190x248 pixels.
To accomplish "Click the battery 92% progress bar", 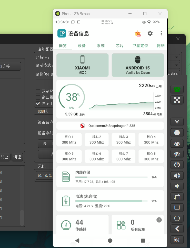I will tap(112, 201).
